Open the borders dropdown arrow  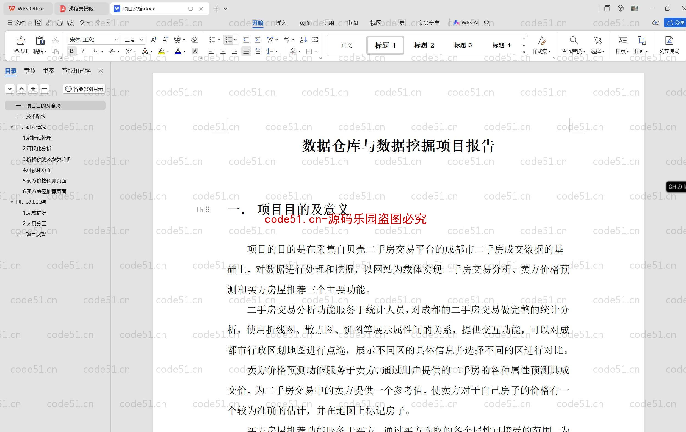316,51
